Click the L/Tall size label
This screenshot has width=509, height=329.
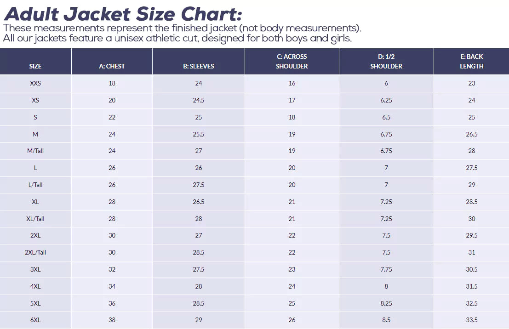click(35, 185)
